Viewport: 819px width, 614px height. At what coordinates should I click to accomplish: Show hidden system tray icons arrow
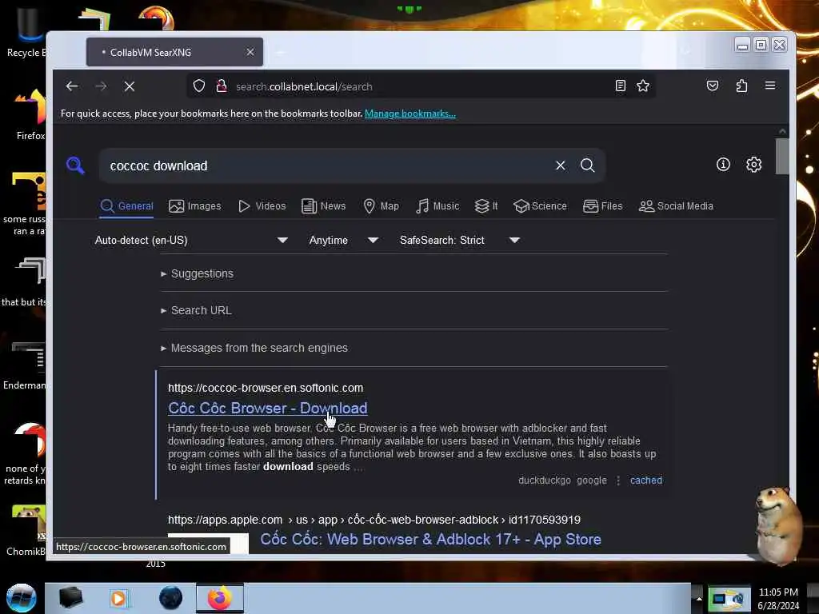pos(698,598)
